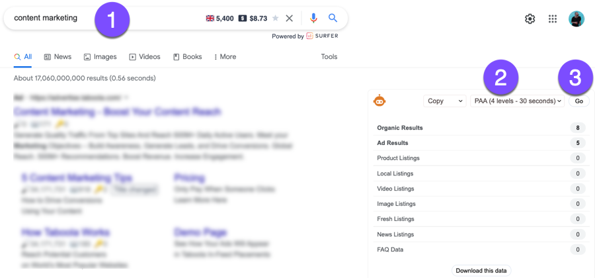The image size is (595, 278).
Task: Open the Copy dropdown
Action: point(445,101)
